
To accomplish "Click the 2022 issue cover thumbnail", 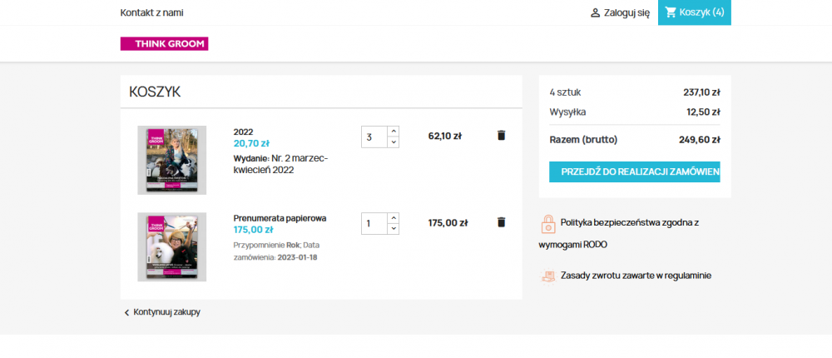I will click(x=171, y=160).
